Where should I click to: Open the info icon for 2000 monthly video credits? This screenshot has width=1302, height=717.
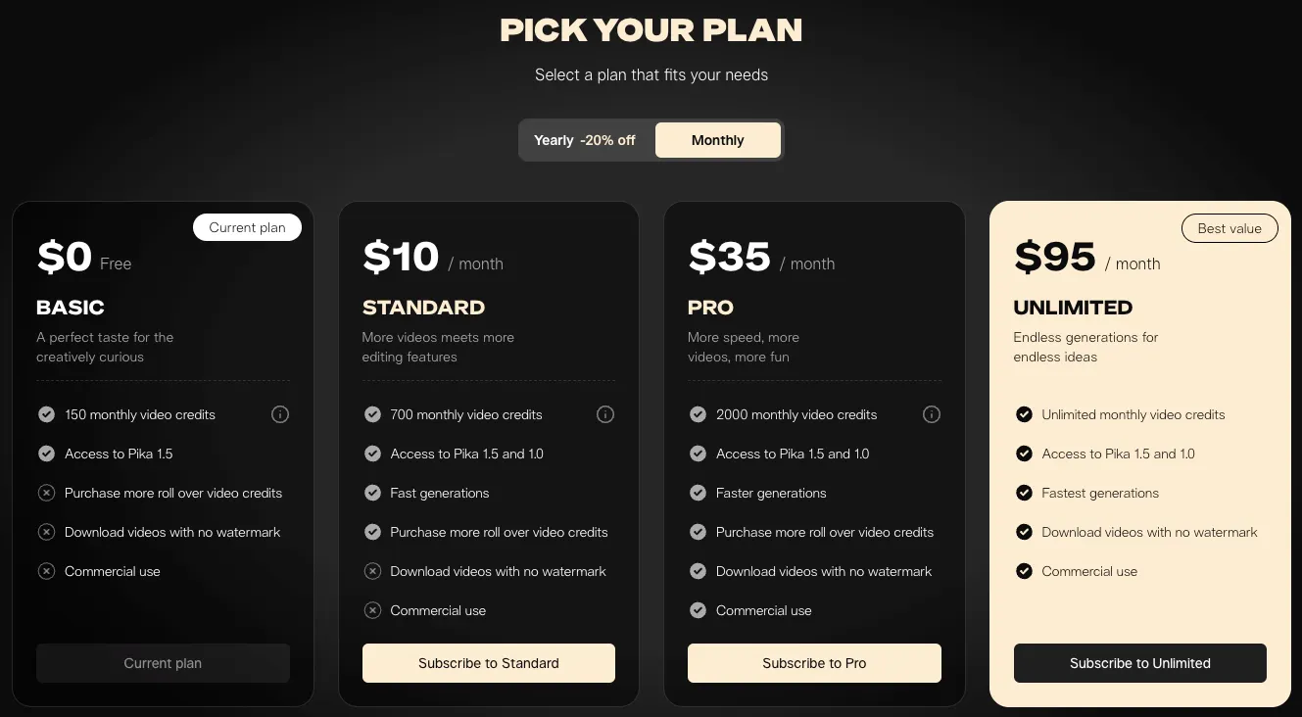[932, 414]
